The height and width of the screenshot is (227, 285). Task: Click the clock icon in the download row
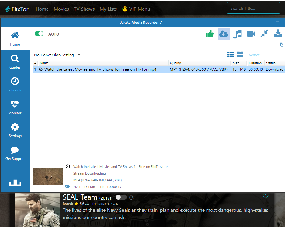pos(41,69)
